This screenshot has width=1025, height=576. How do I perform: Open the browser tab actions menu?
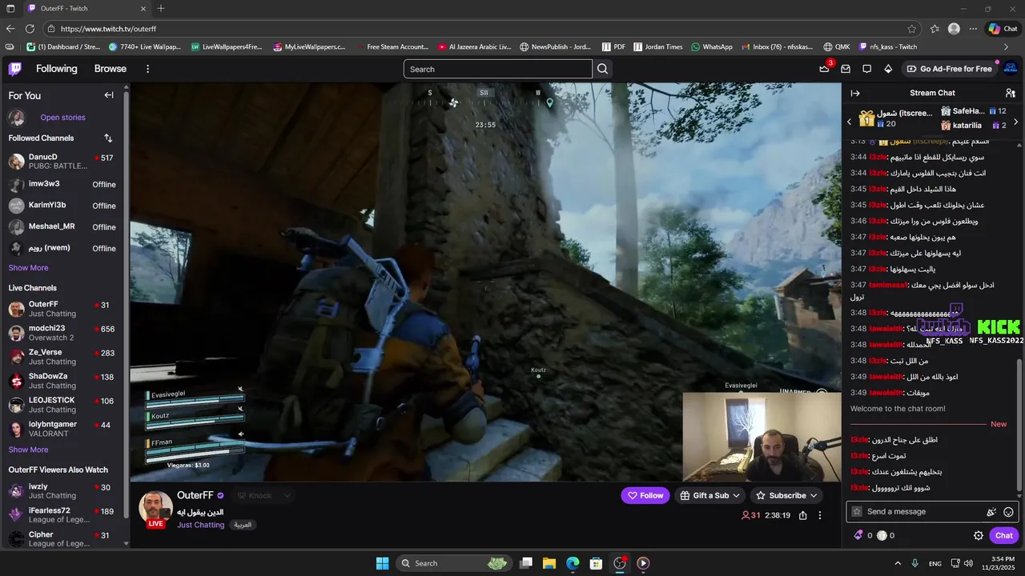10,9
